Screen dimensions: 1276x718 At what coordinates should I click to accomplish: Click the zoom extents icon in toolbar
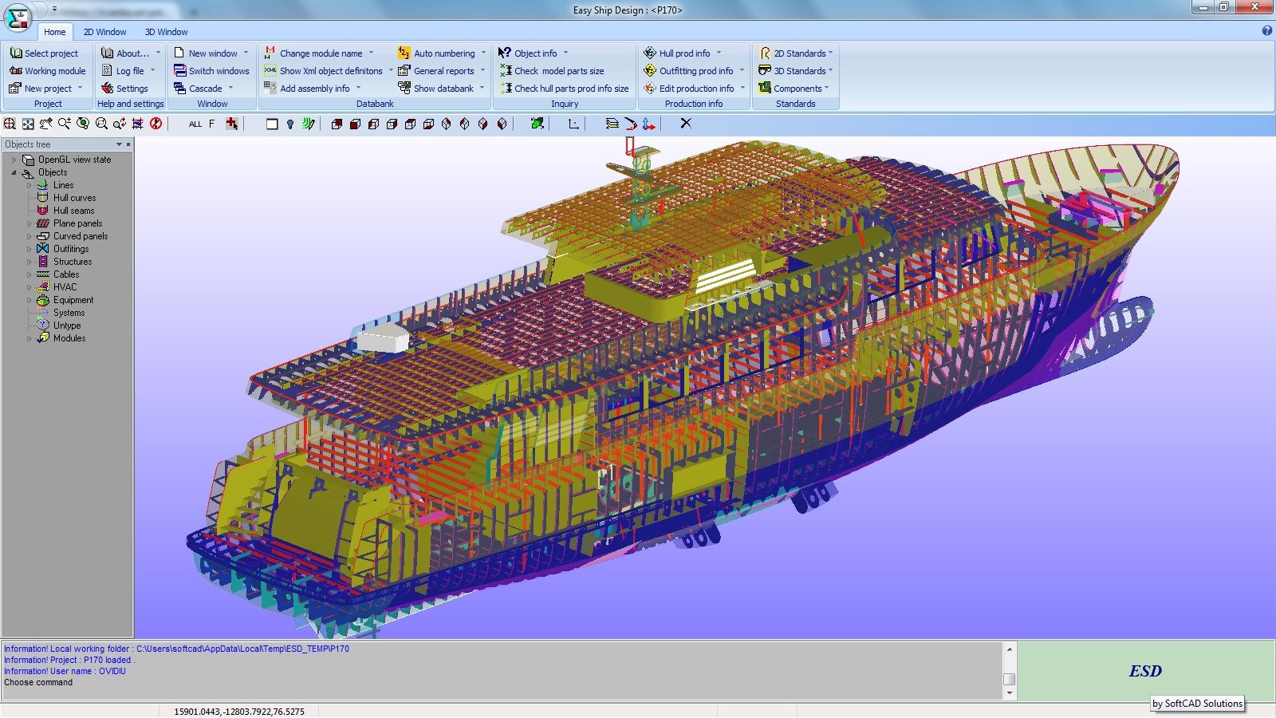point(28,124)
